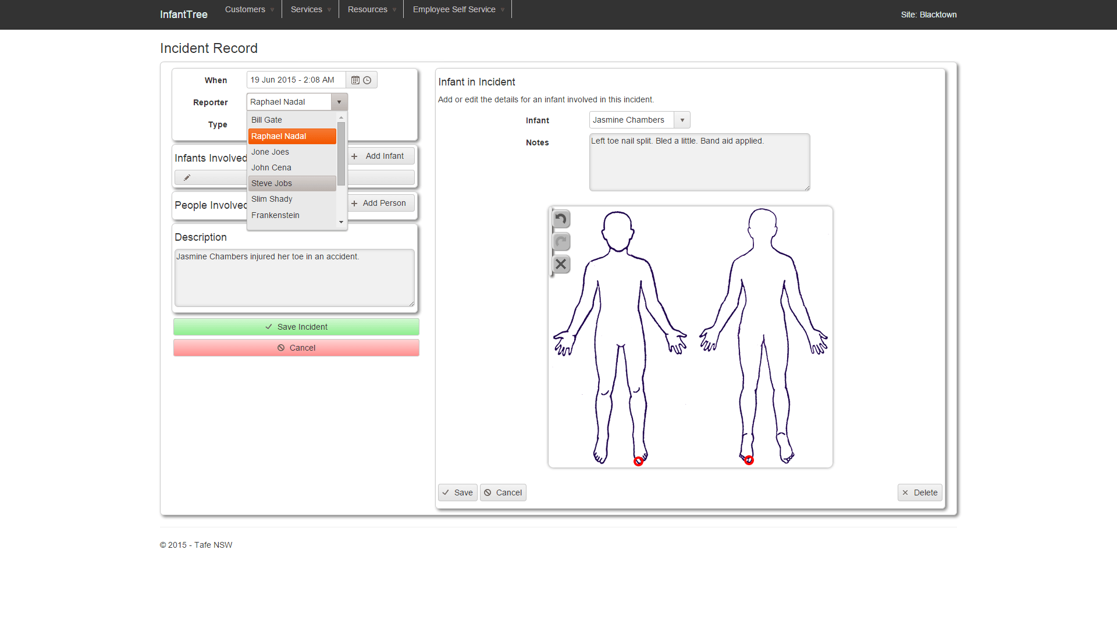Choose Bill Gate in reporter list

coord(266,120)
